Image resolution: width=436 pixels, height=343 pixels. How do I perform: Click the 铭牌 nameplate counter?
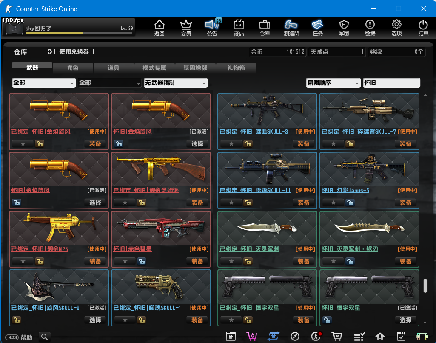coord(397,52)
